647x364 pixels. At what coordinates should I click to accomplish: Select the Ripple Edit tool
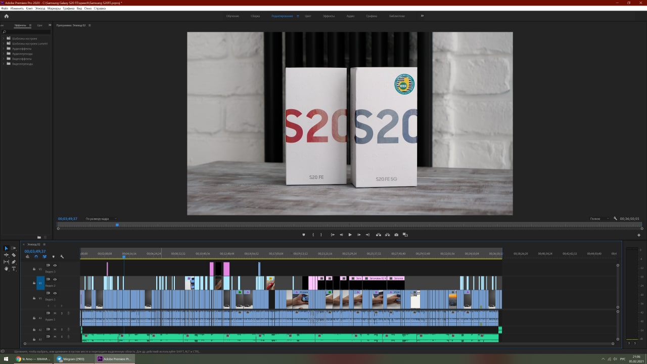tap(7, 255)
